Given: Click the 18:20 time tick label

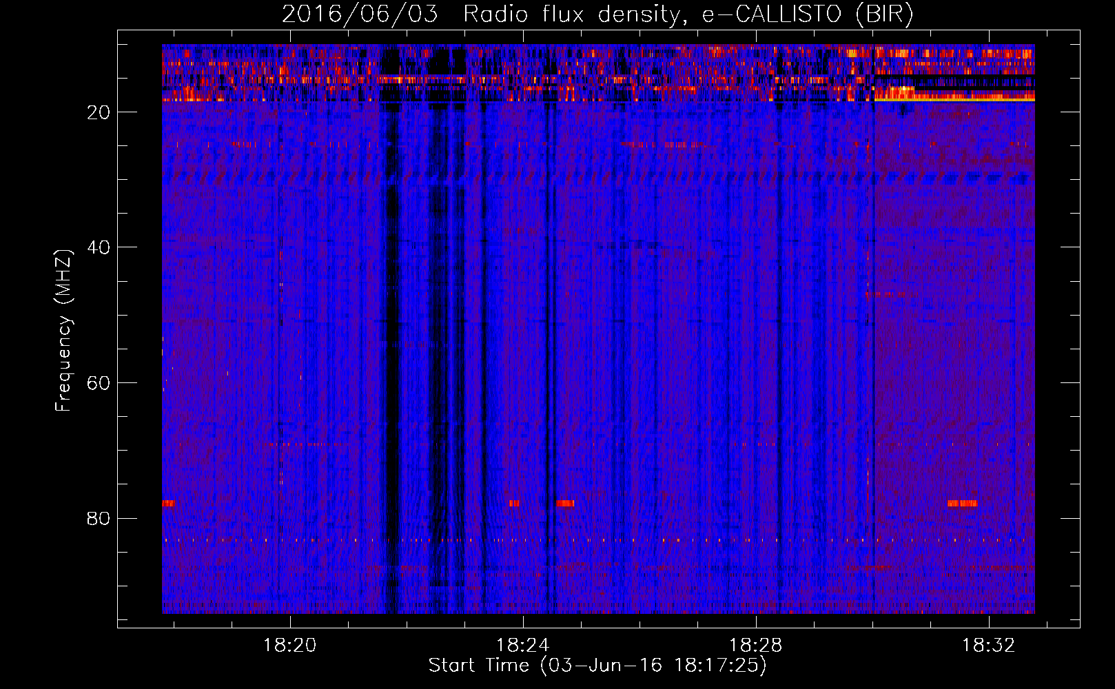Looking at the screenshot, I should tap(290, 646).
